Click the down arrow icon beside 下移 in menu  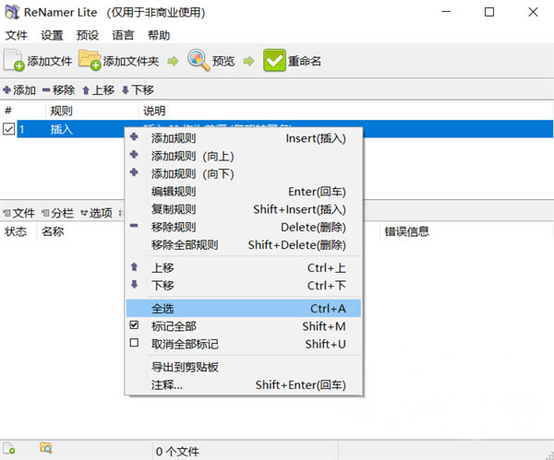tap(134, 284)
